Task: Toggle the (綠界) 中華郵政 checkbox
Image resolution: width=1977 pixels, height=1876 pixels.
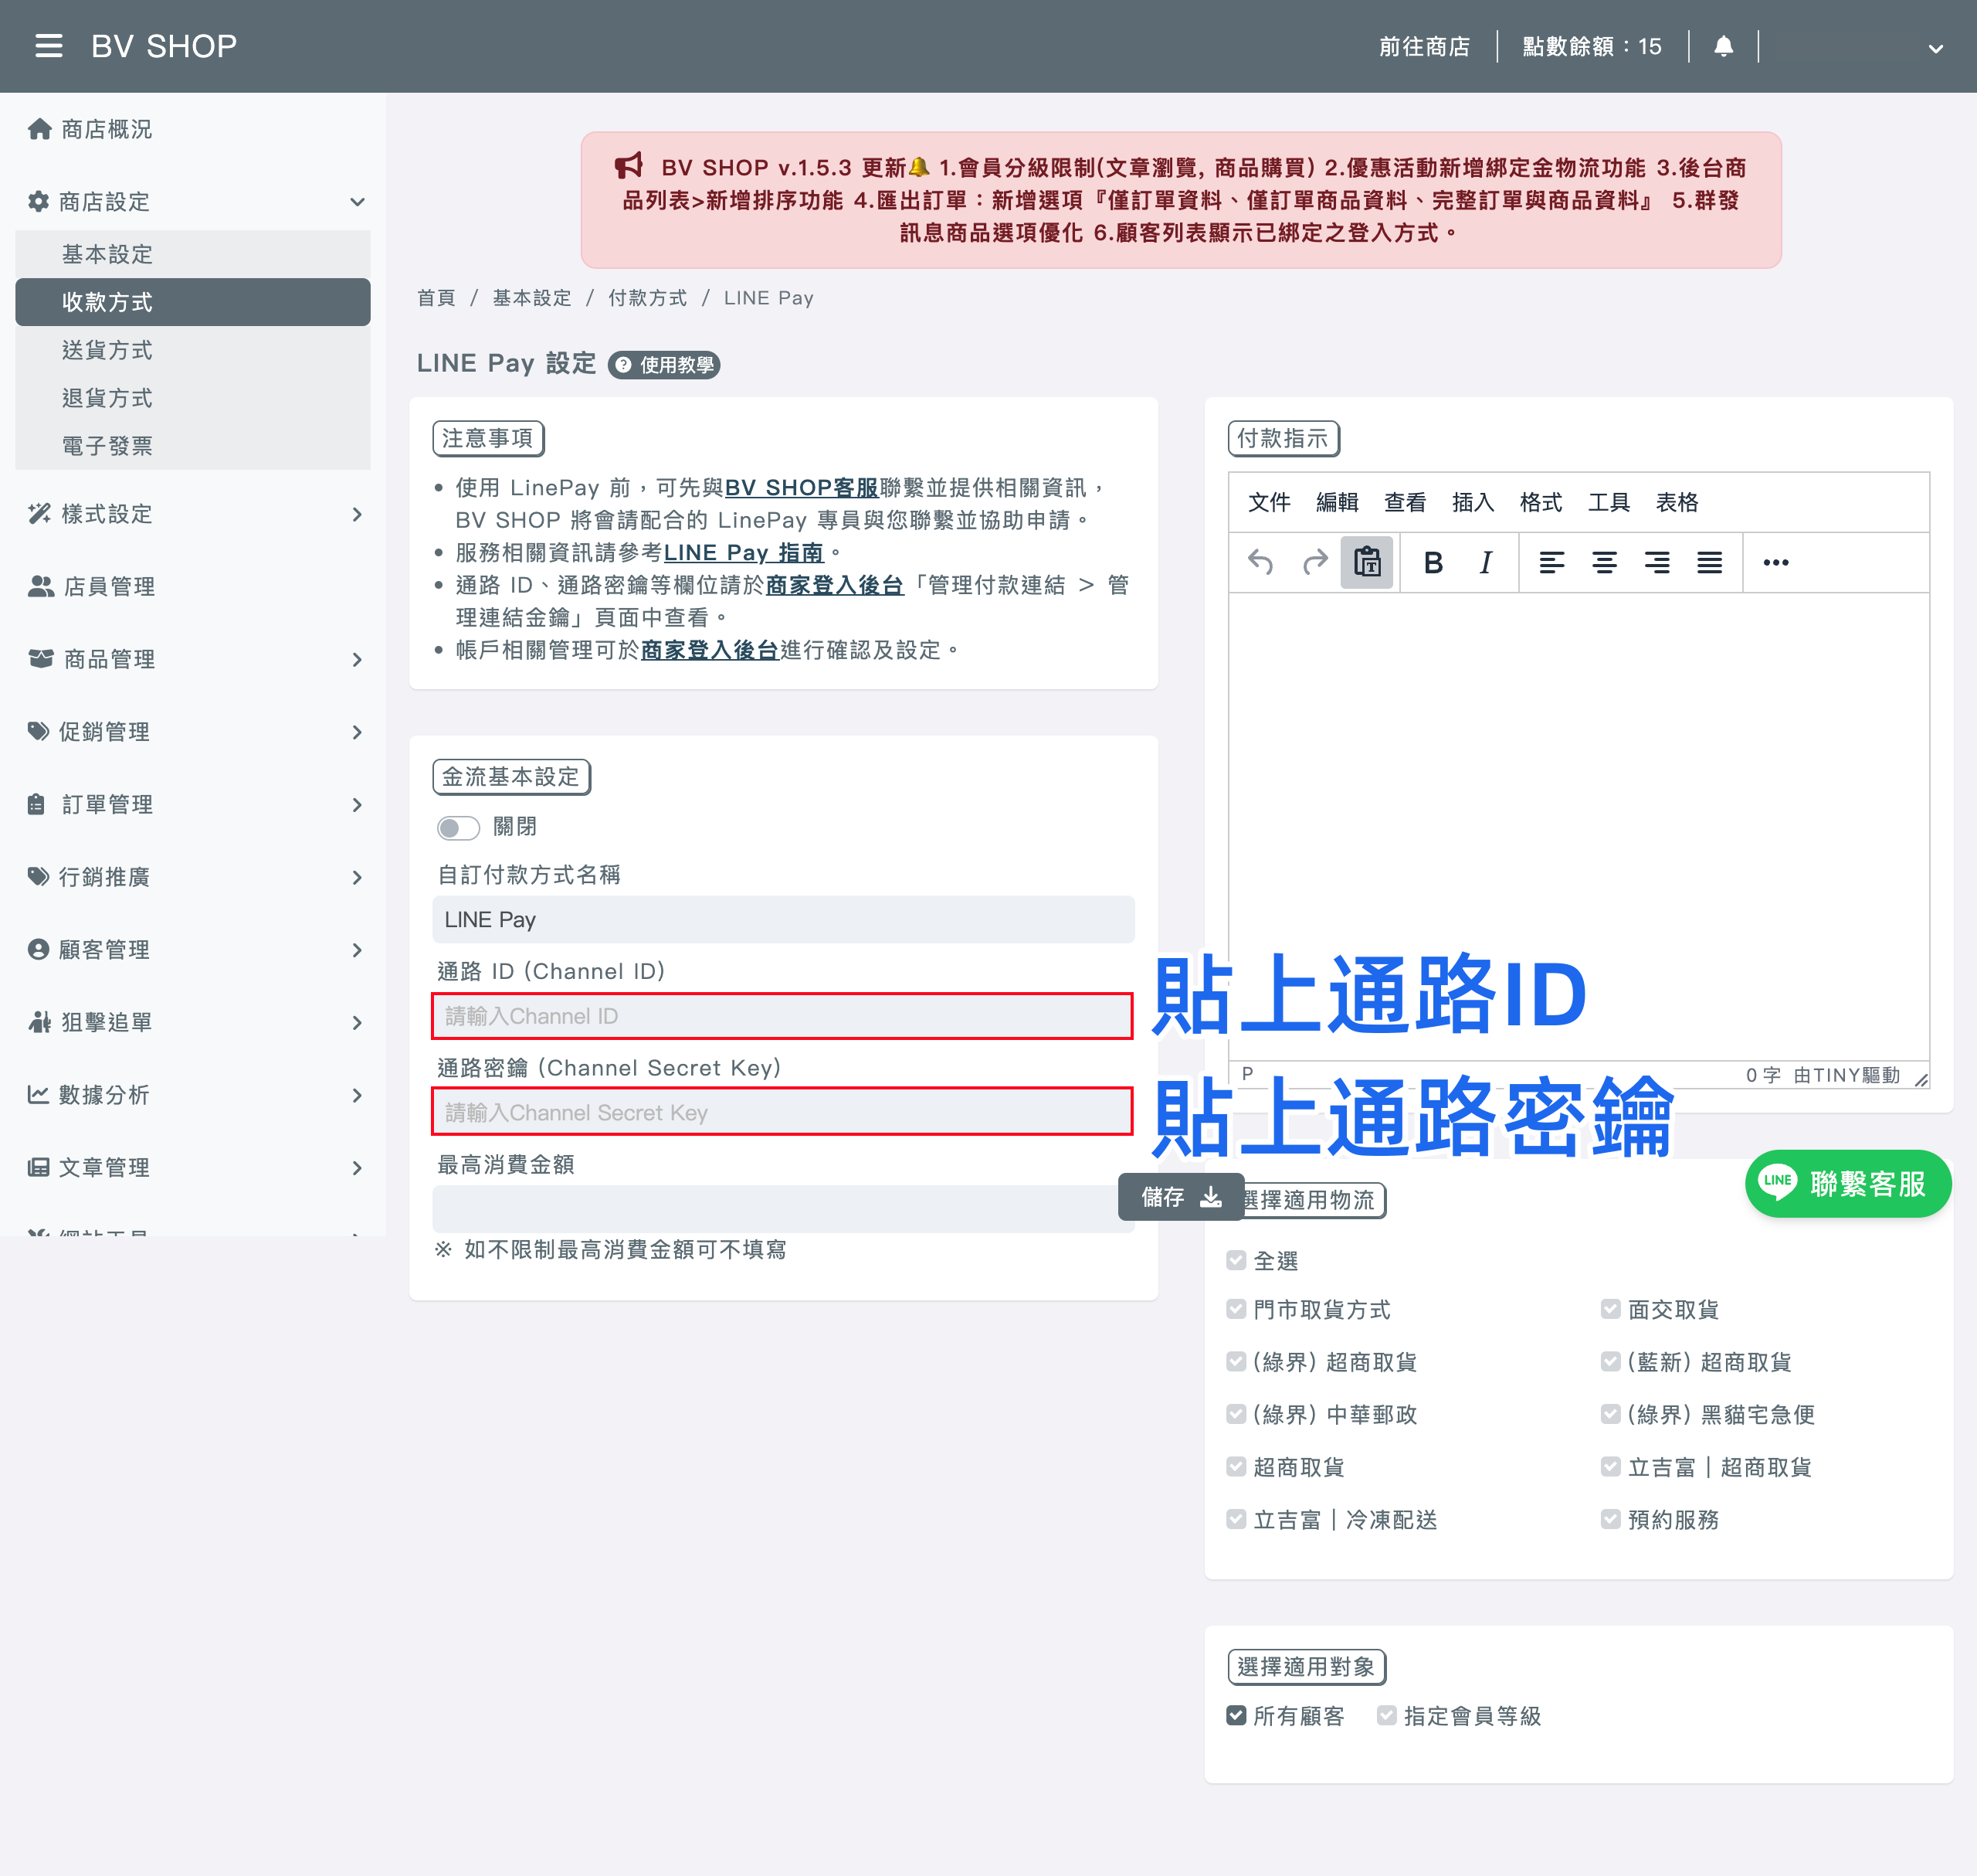Action: 1236,1414
